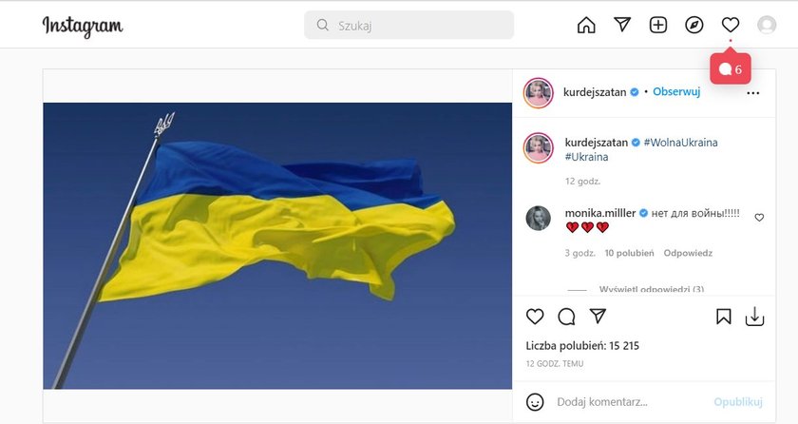
Task: Reply to comment using Odpowiedz
Action: [x=688, y=253]
